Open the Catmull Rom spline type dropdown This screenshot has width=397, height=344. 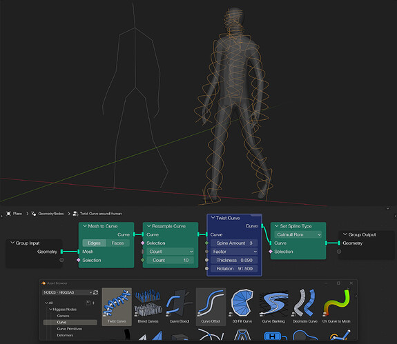point(298,234)
